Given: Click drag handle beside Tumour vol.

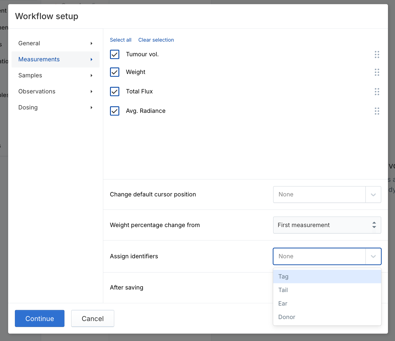Looking at the screenshot, I should [377, 55].
